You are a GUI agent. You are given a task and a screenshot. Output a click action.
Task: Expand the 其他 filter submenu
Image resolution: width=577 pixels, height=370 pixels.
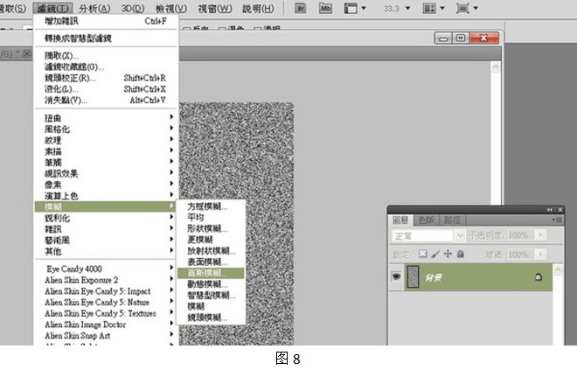coord(106,251)
